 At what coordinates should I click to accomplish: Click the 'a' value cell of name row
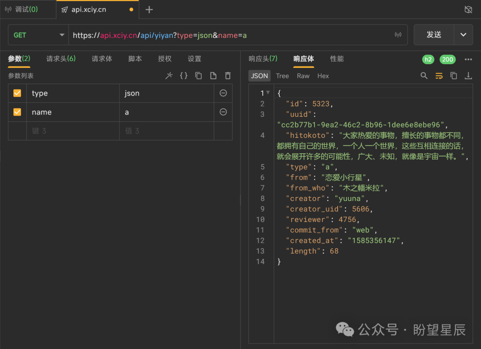tap(167, 112)
